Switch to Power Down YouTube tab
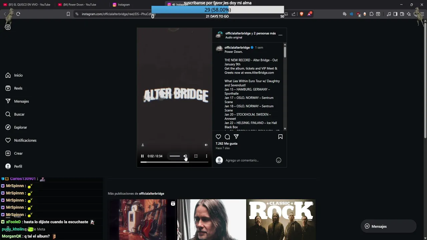427x240 pixels. tap(80, 5)
